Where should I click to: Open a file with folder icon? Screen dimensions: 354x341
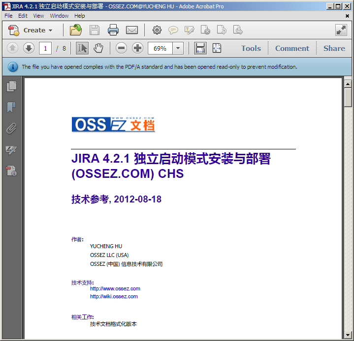[x=76, y=30]
